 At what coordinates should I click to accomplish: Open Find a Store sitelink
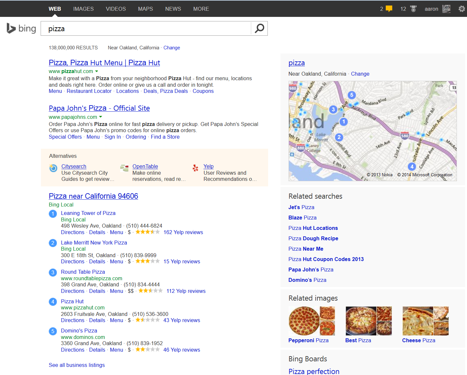[165, 137]
